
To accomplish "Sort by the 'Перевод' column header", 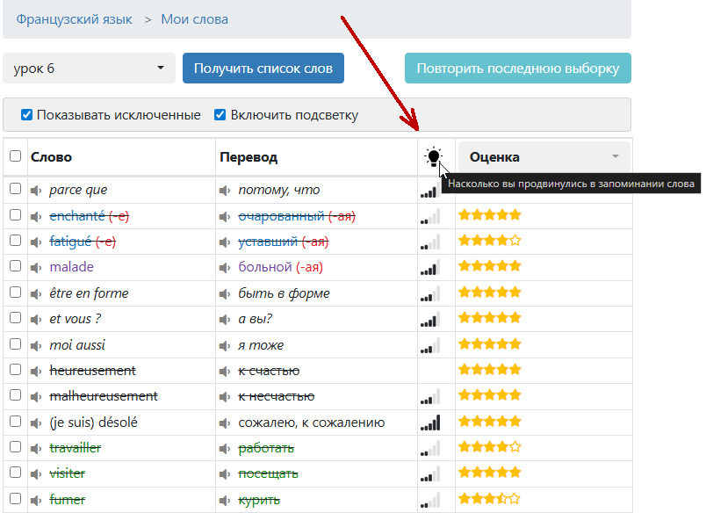I will (x=249, y=156).
